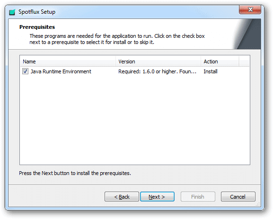Uncheck the Java Runtime Environment checkbox

coord(25,71)
